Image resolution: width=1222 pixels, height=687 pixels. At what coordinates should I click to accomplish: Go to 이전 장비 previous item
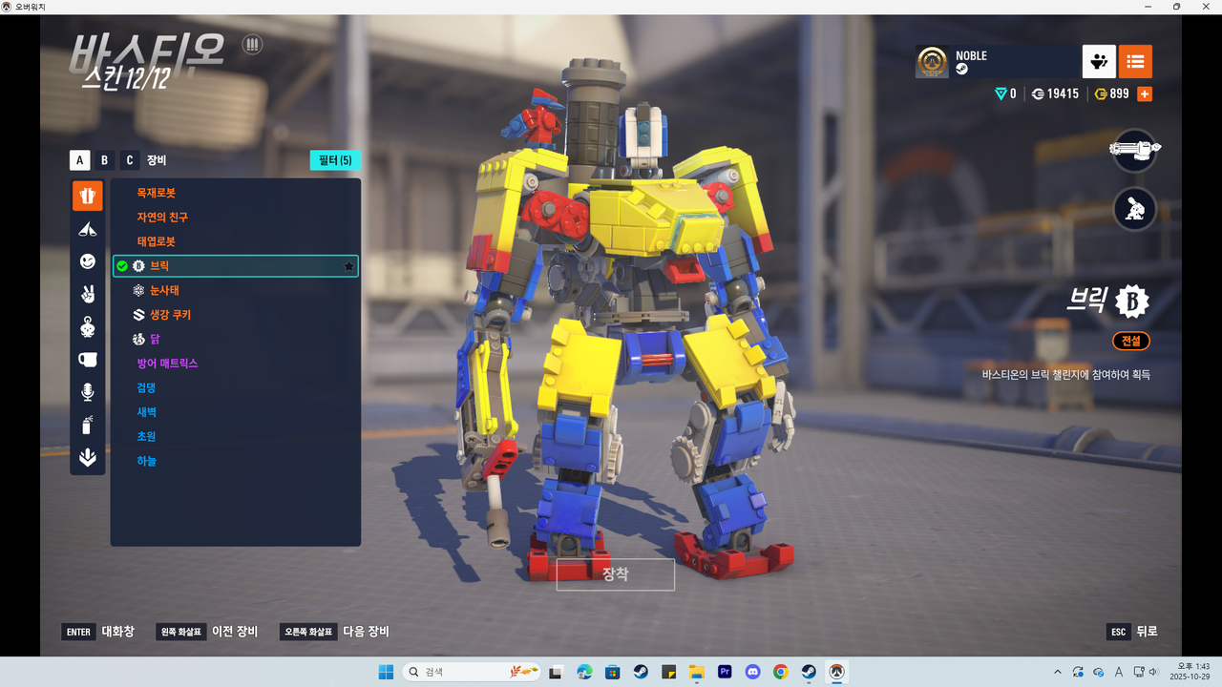[x=207, y=632]
